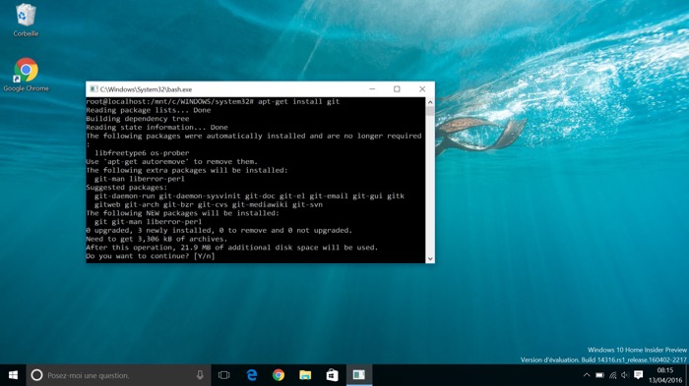
Task: Open the Wi-Fi network icon
Action: 612,375
